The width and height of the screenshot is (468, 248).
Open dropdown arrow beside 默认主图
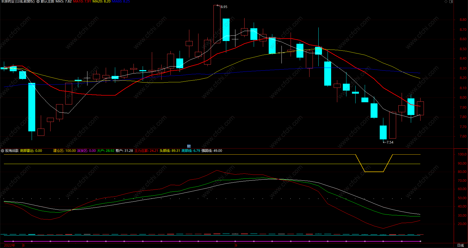point(38,1)
